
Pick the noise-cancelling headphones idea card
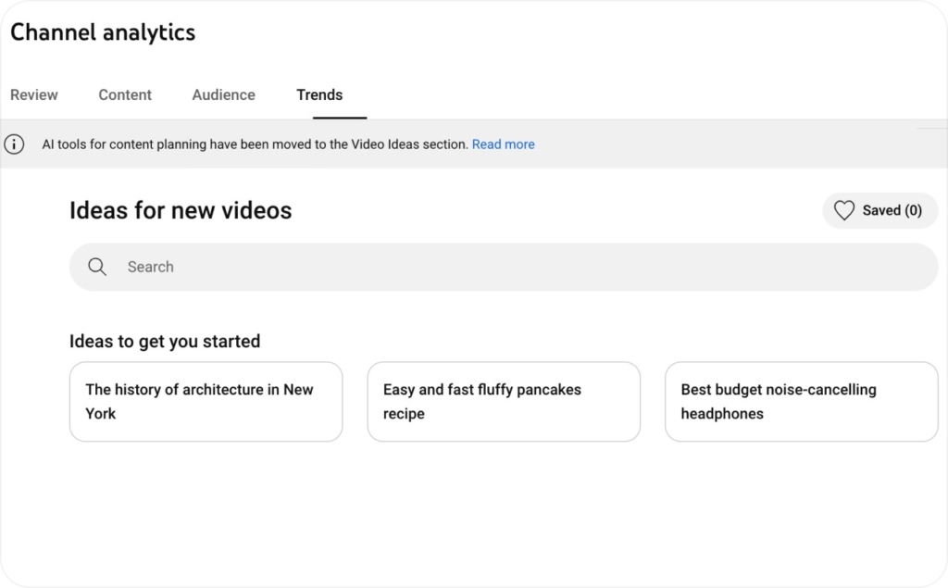(801, 401)
